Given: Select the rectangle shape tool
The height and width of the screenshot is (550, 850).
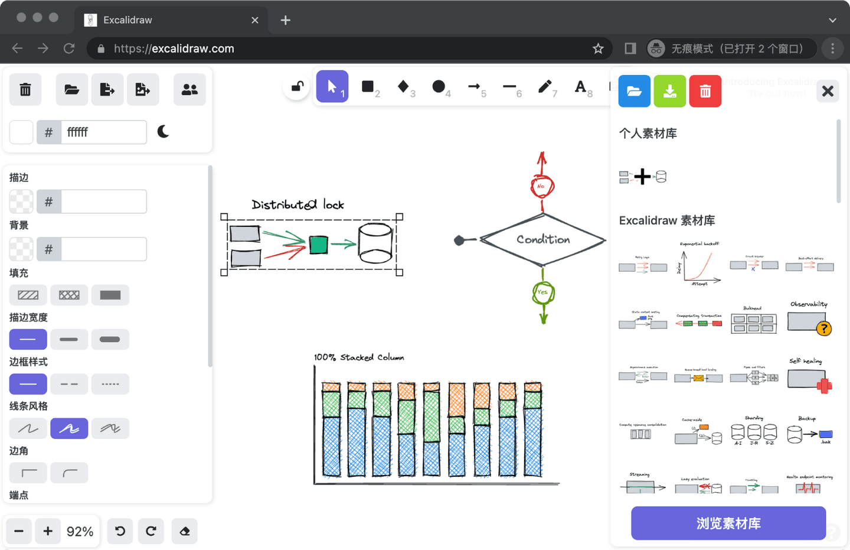Looking at the screenshot, I should point(368,87).
